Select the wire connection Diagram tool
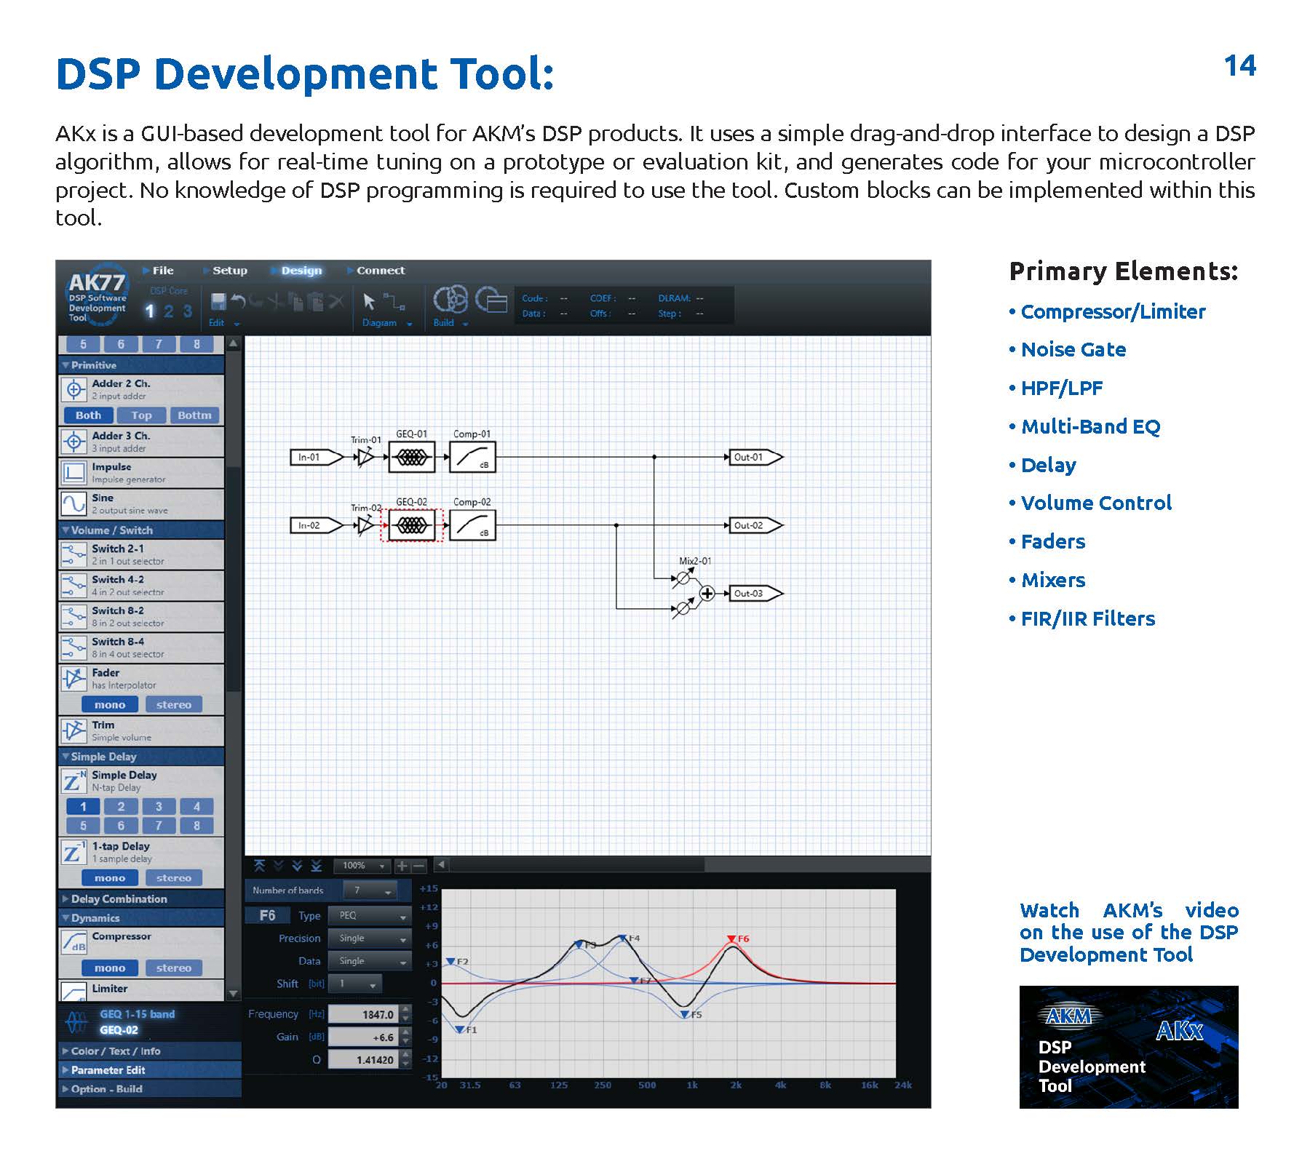 [394, 301]
